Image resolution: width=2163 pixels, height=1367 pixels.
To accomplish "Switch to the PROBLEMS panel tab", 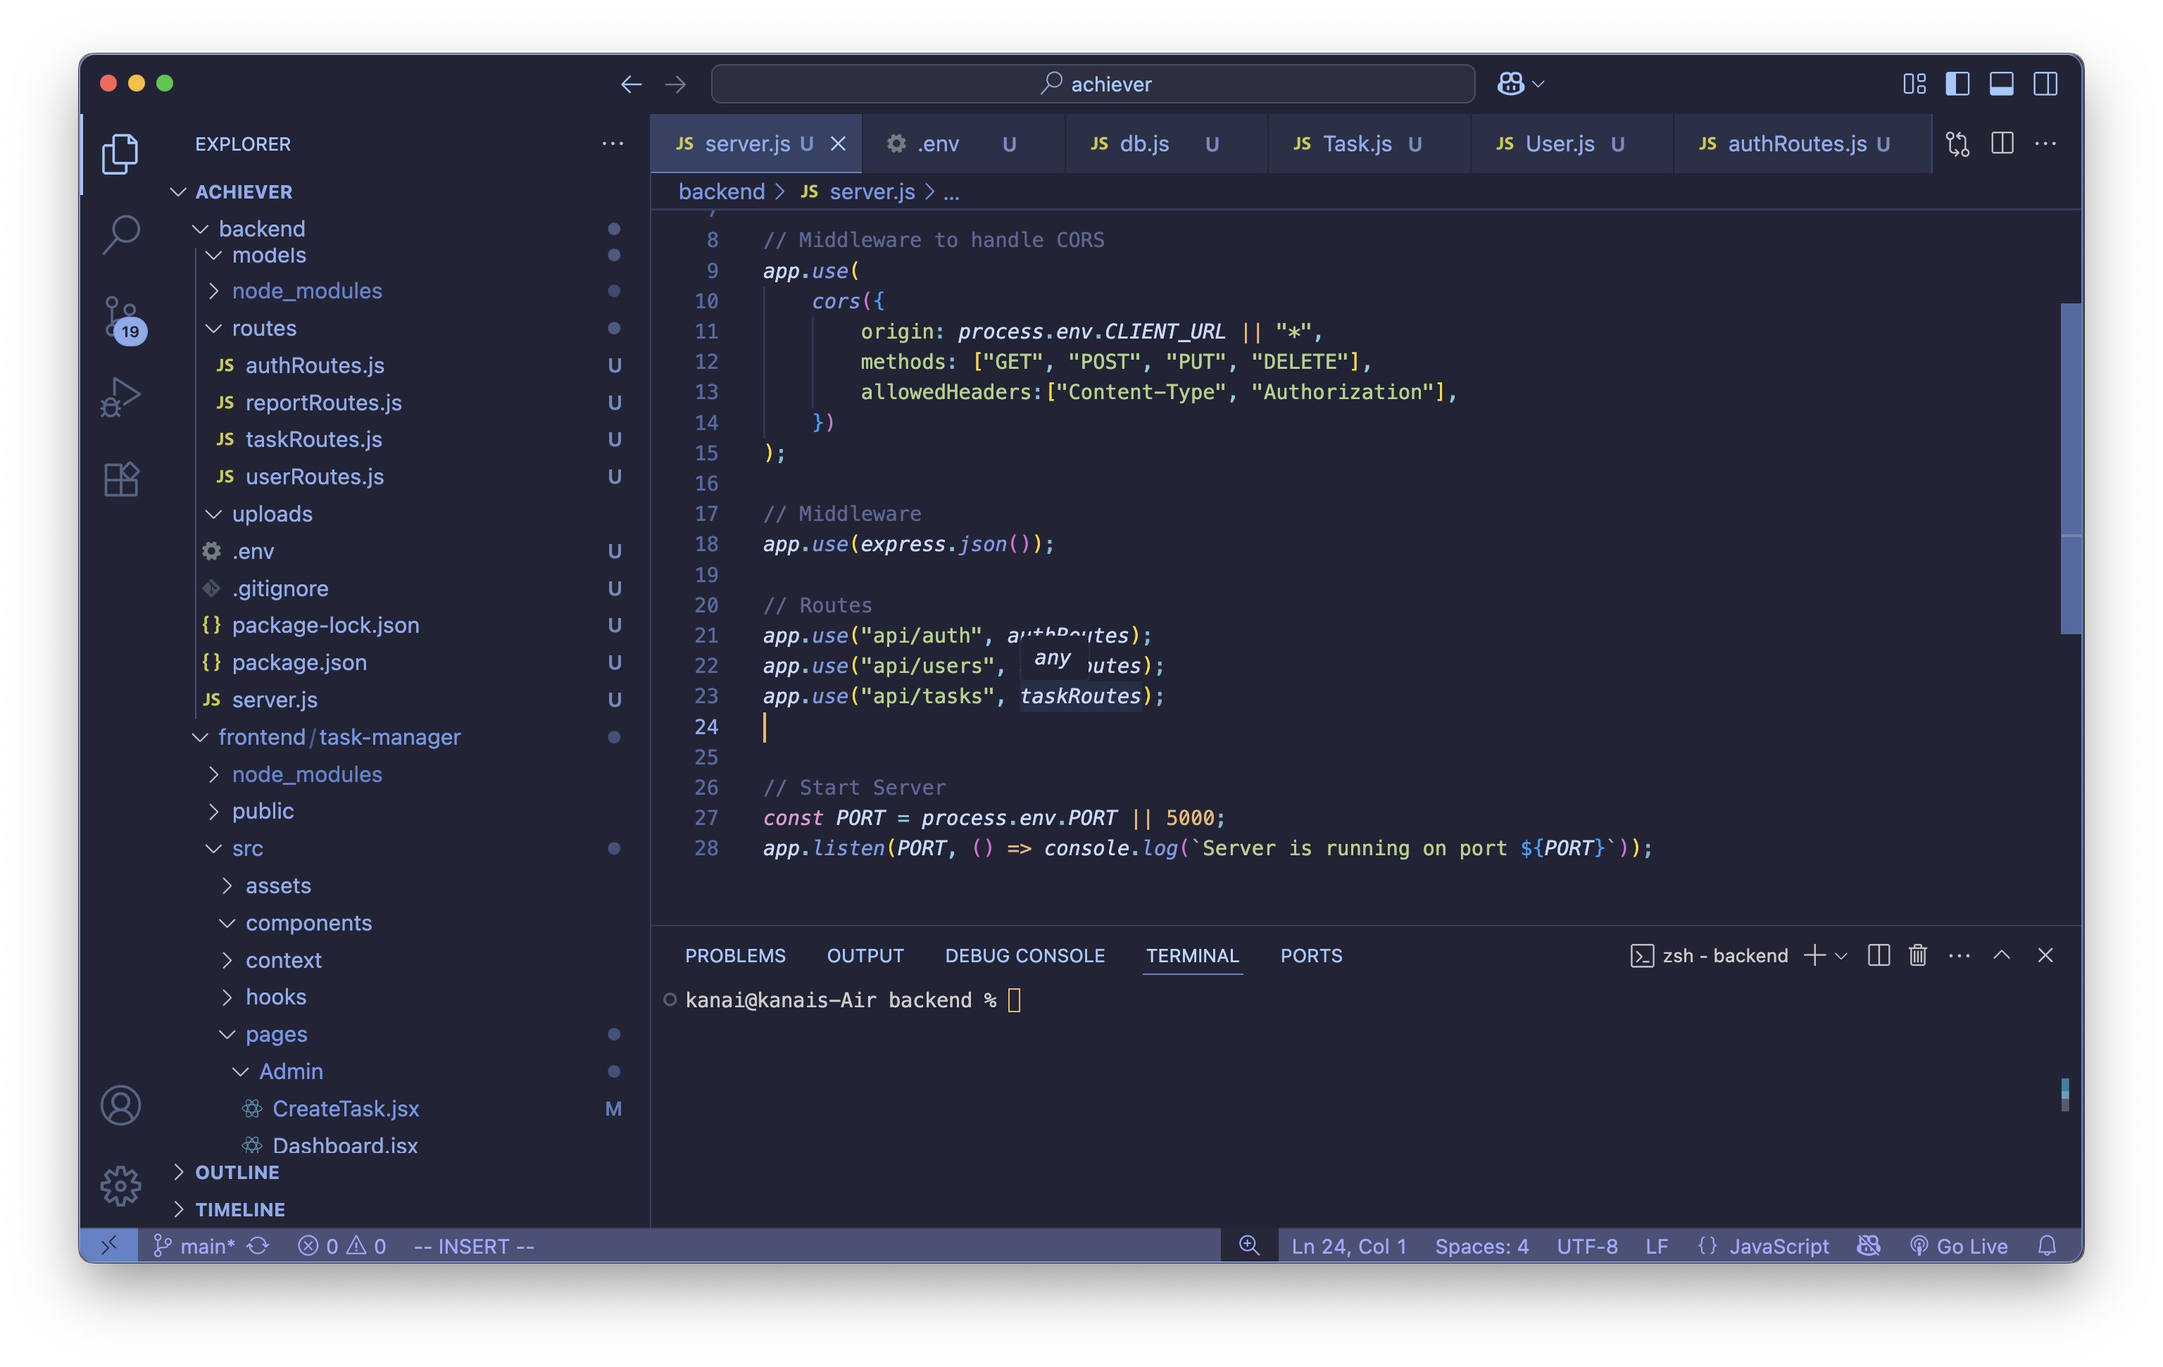I will (735, 956).
